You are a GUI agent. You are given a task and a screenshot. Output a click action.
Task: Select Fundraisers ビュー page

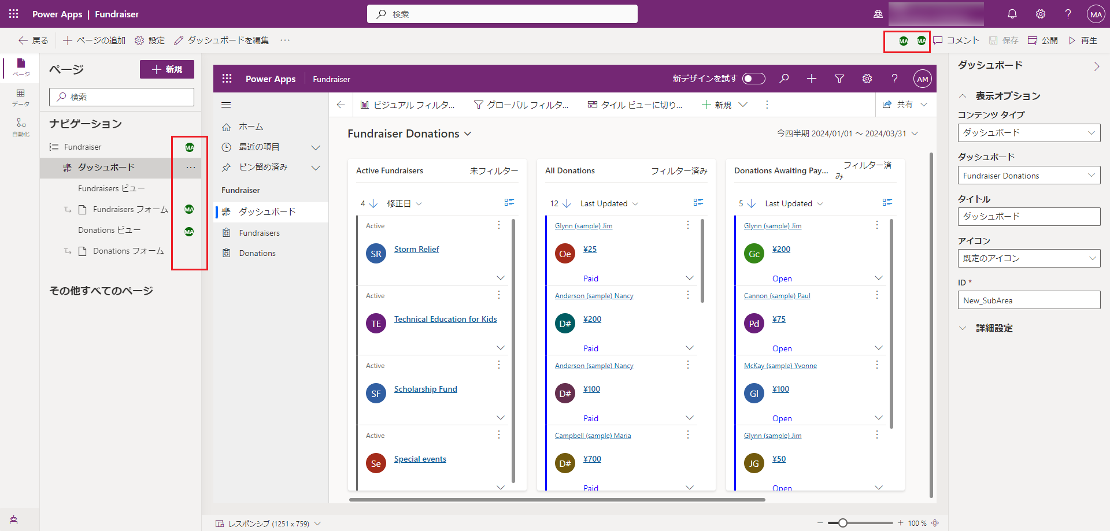pos(112,188)
